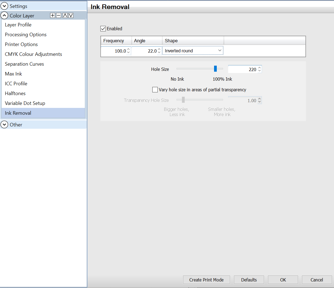Collapse the Color Layer section
The image size is (334, 288).
4,16
